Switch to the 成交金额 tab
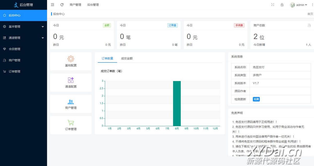 (x=127, y=58)
